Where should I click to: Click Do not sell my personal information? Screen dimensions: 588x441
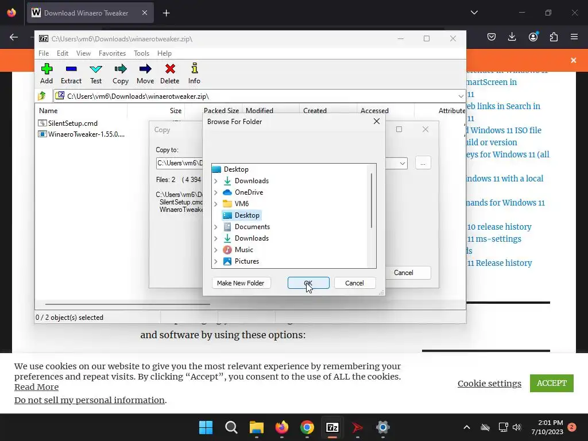pyautogui.click(x=90, y=400)
